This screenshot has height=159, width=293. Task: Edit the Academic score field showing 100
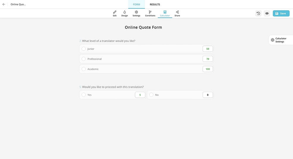pyautogui.click(x=208, y=69)
